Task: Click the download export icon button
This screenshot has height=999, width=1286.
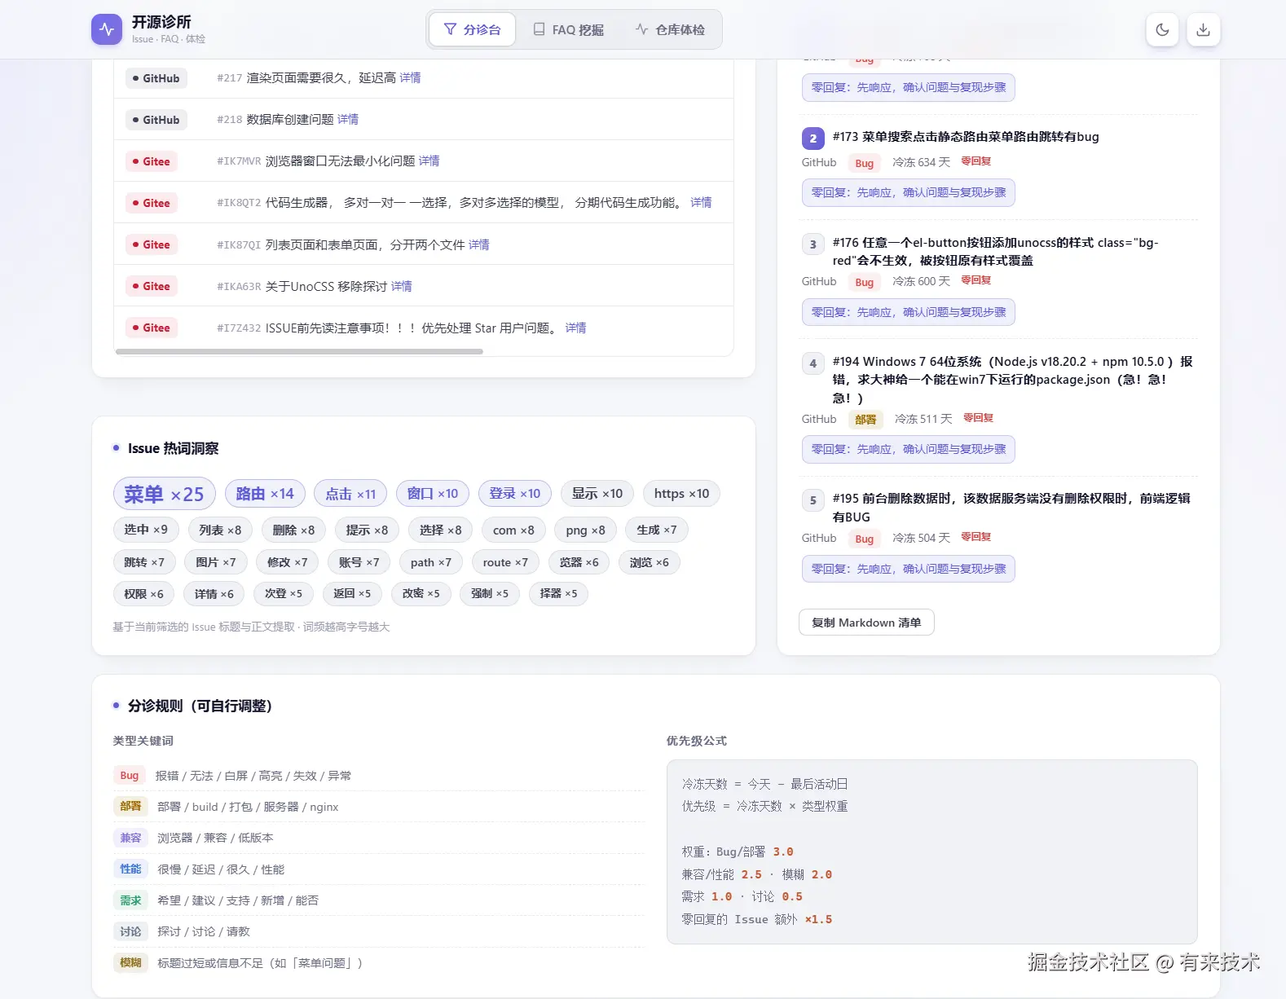Action: pos(1204,30)
